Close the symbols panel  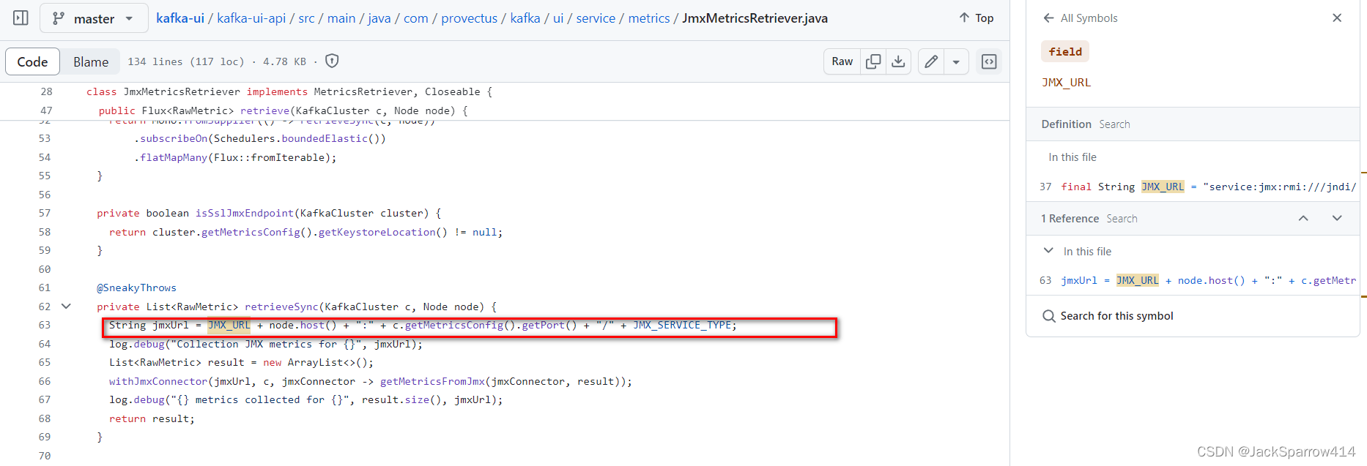1337,18
